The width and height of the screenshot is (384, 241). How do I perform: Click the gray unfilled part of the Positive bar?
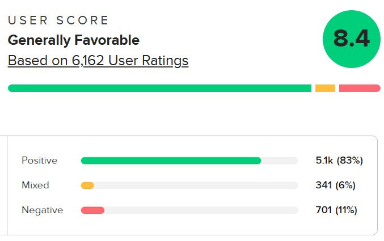[x=279, y=160]
